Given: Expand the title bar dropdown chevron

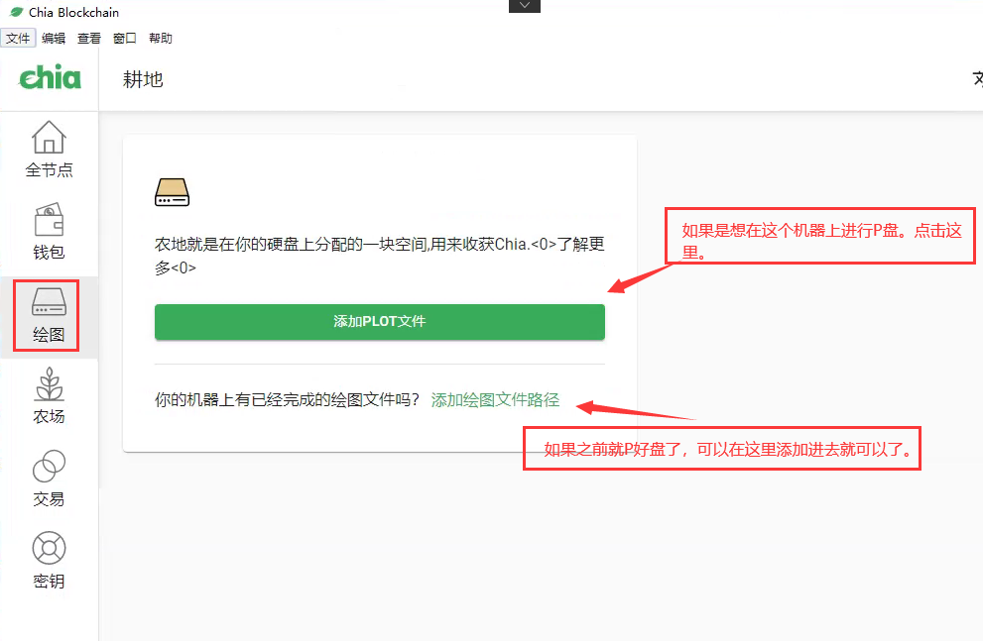Looking at the screenshot, I should coord(524,6).
